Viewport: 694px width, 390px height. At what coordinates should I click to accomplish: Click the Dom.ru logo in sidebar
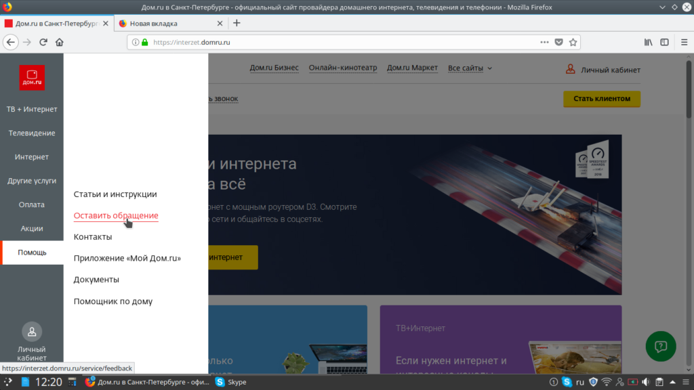32,77
